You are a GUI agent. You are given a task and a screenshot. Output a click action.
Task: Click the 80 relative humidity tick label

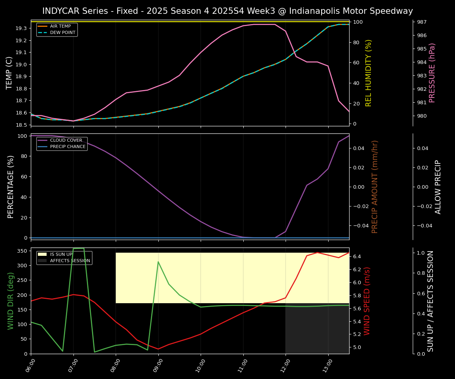[x=356, y=43]
